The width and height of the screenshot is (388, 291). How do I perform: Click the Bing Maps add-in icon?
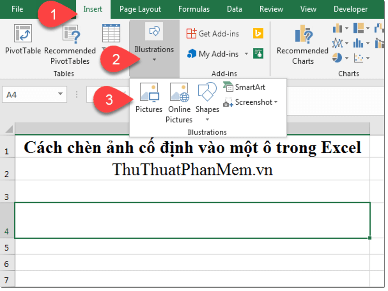pyautogui.click(x=257, y=33)
